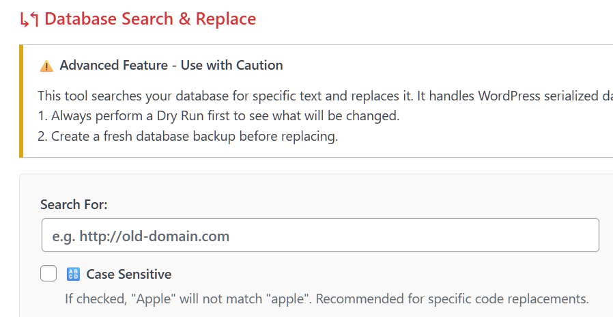
Task: Click the word "Caution" in the notice title
Action: 259,66
